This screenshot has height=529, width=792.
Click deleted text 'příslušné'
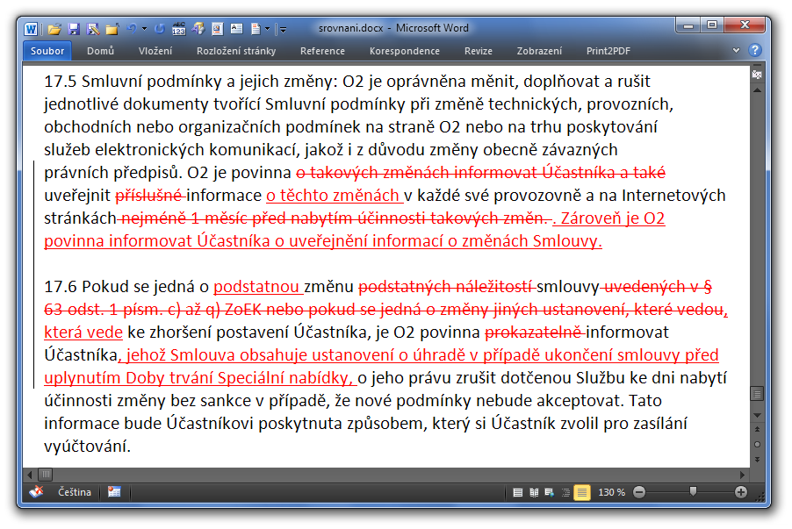(x=148, y=196)
